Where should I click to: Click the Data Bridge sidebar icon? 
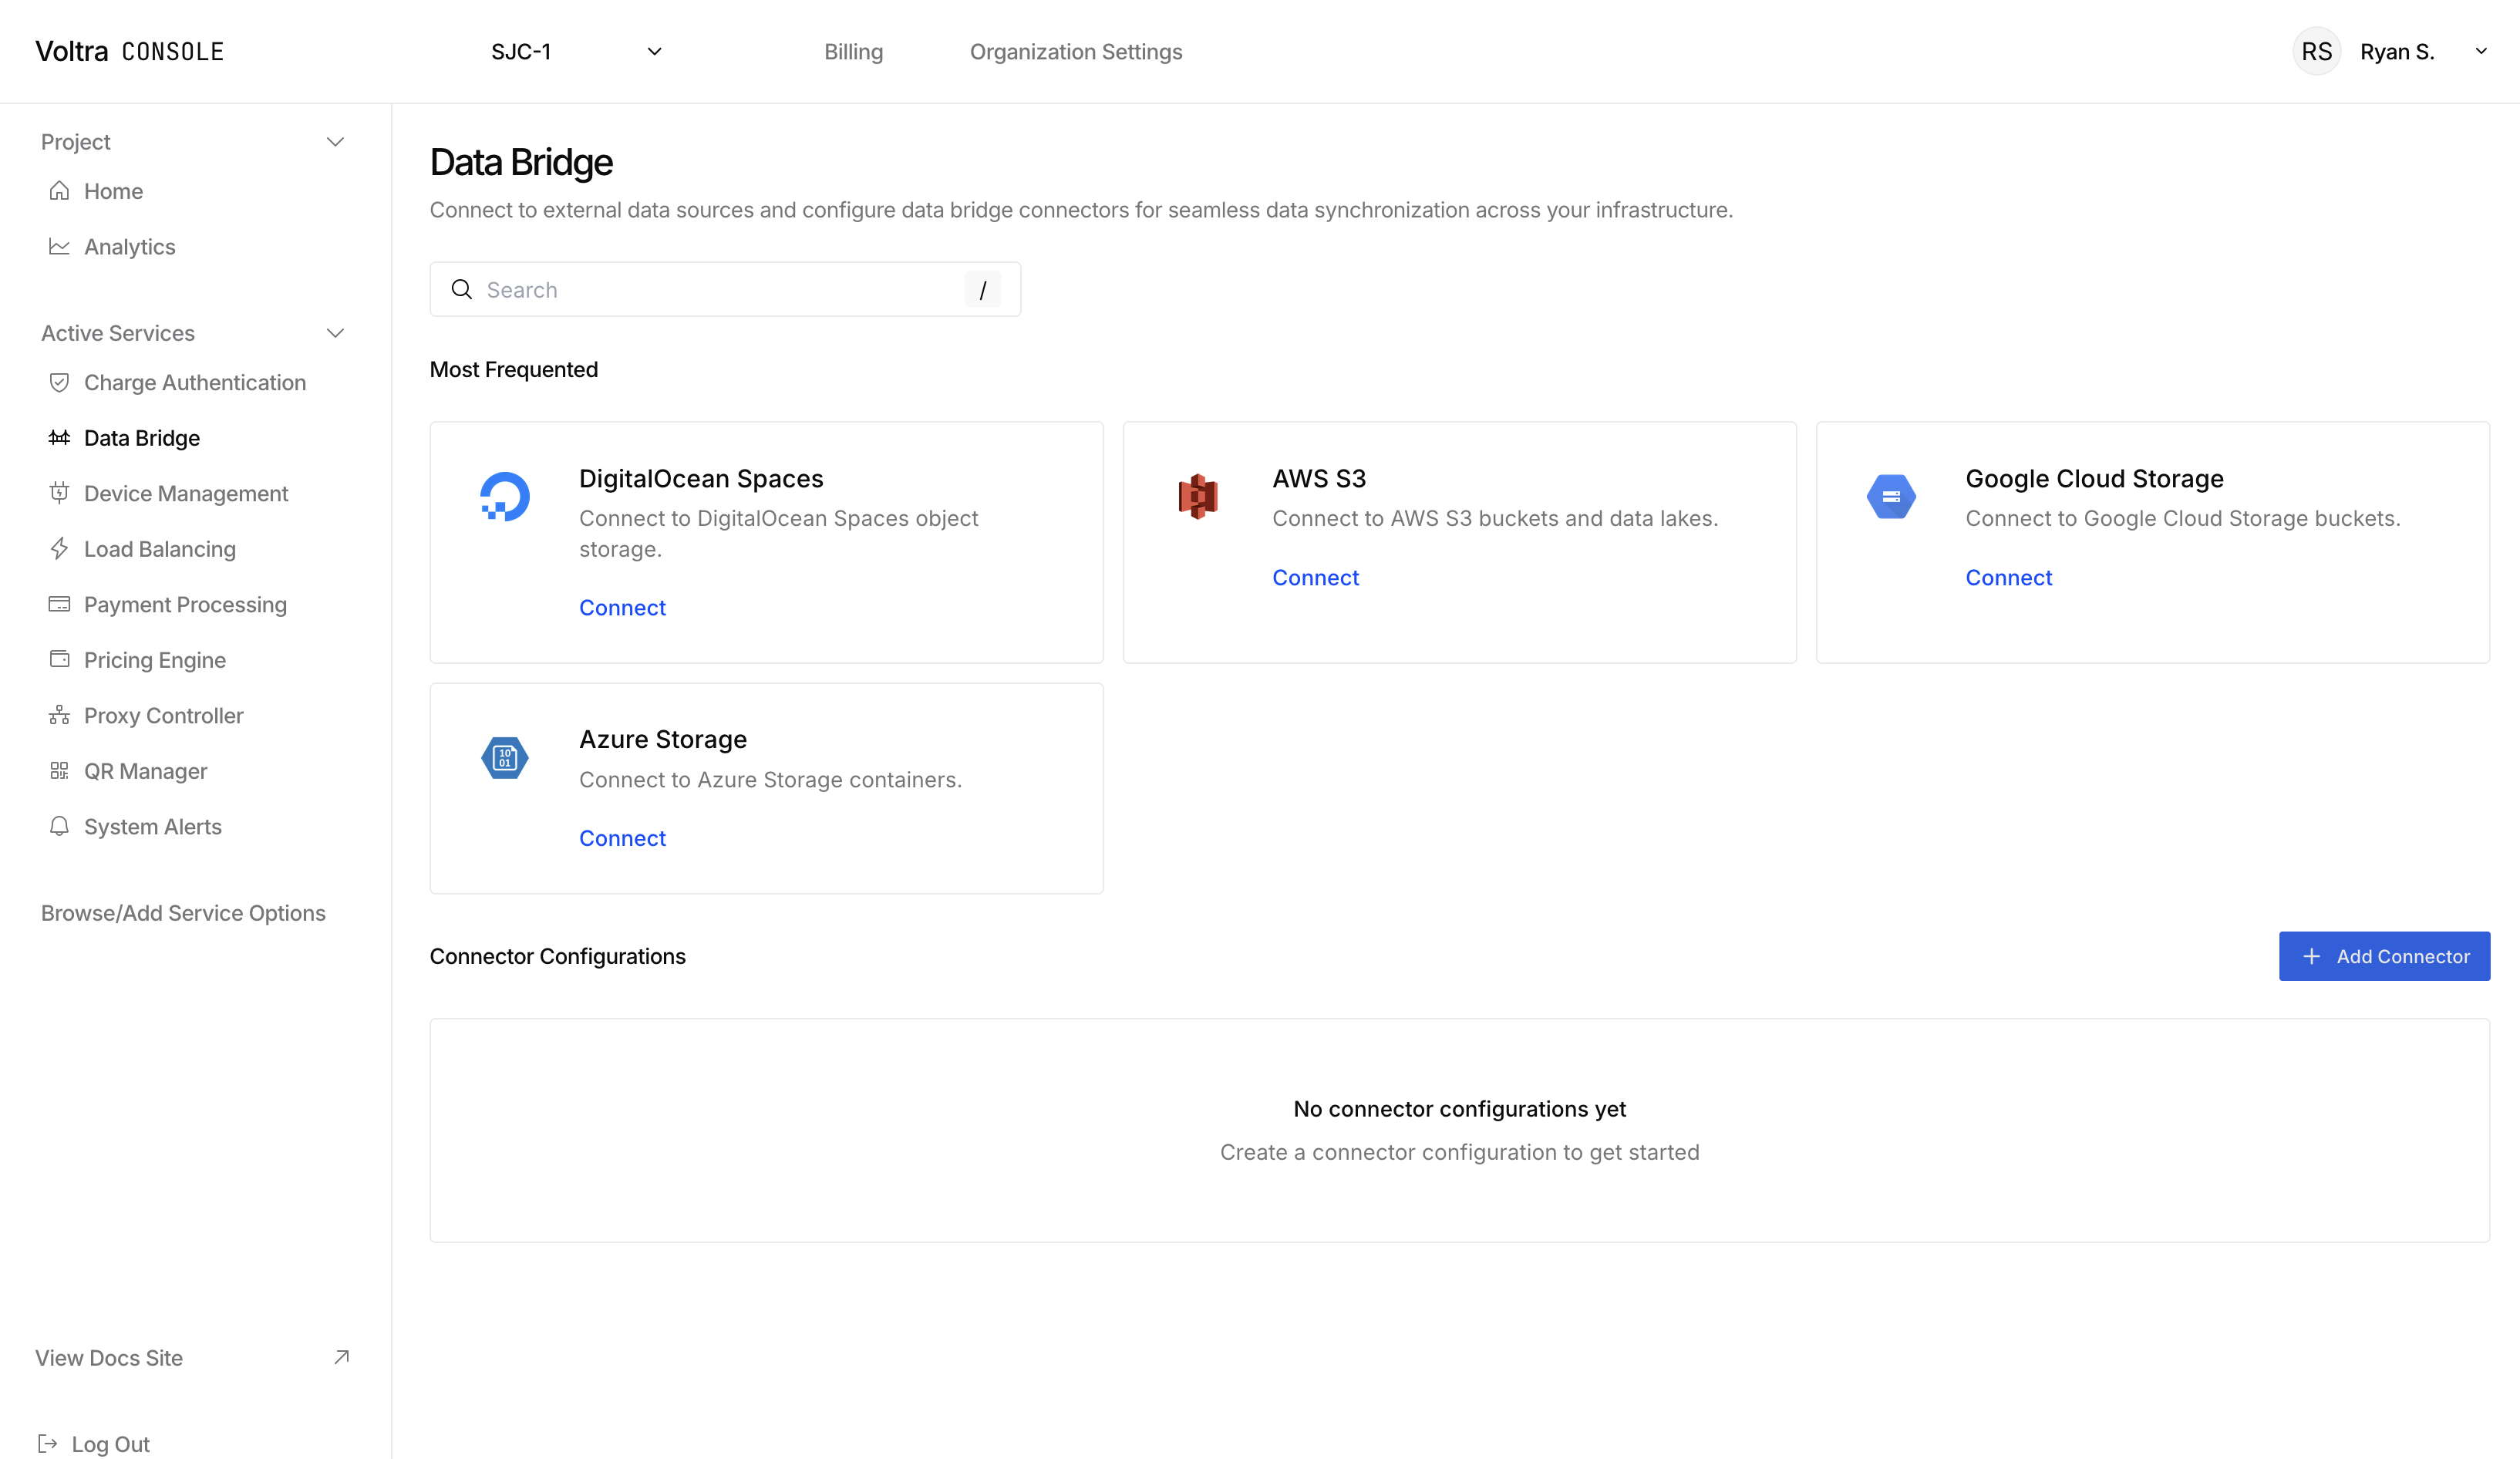click(x=59, y=437)
